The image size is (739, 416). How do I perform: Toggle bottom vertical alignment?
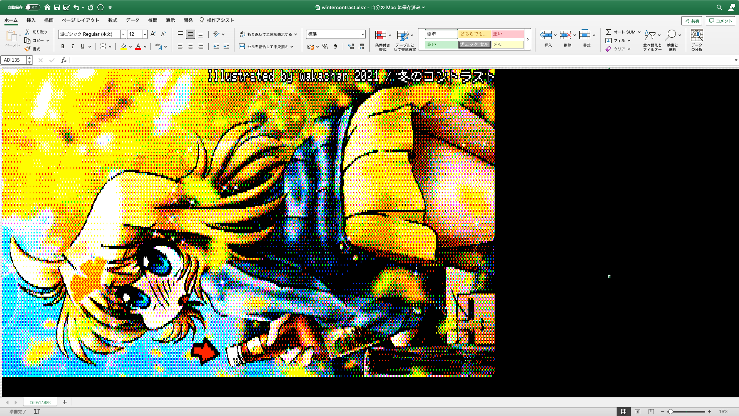[201, 34]
